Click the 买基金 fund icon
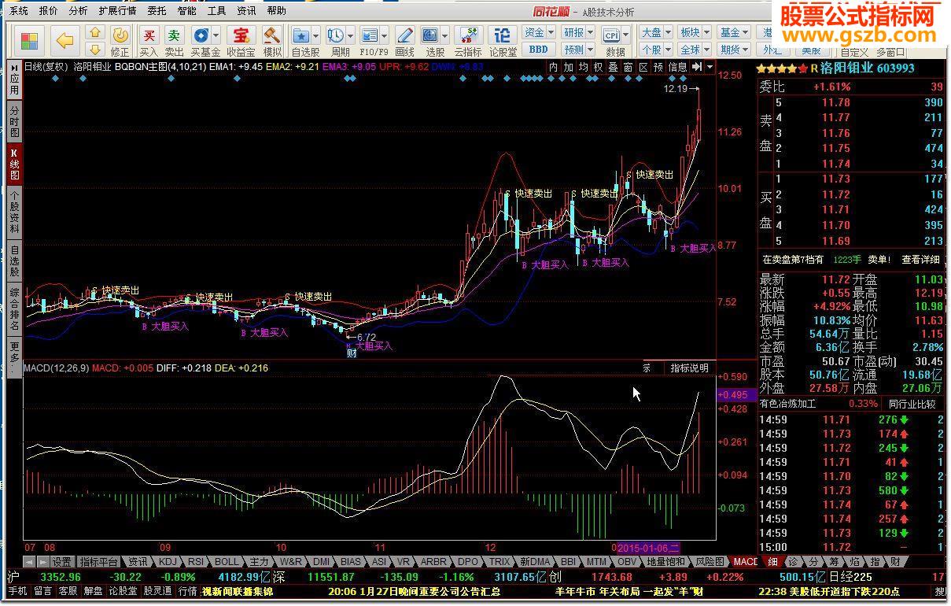951x606 pixels. (205, 41)
